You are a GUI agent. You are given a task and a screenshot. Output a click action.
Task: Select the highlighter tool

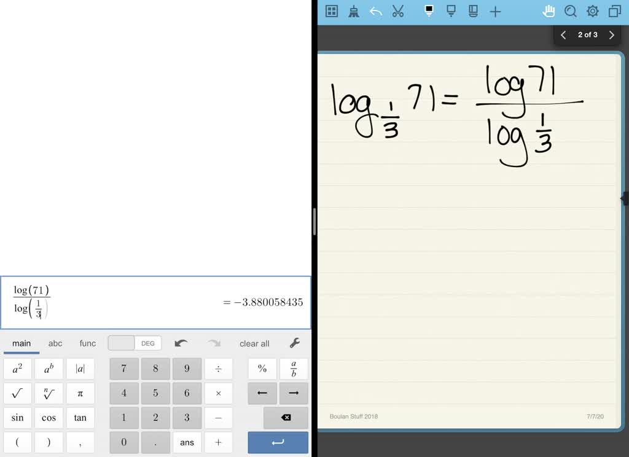click(451, 11)
